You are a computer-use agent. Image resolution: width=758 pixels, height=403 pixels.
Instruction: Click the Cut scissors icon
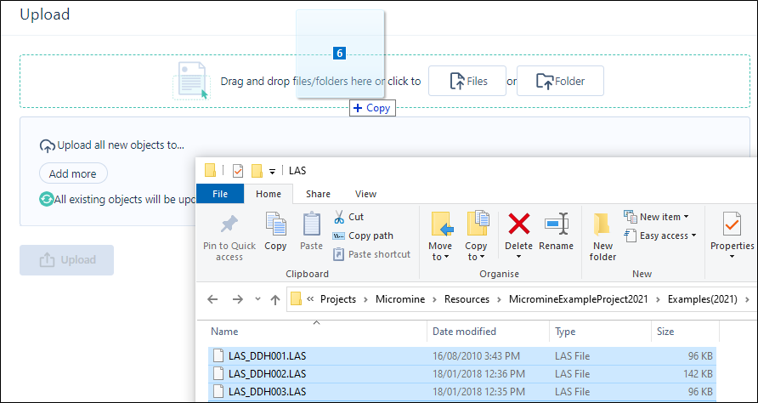click(339, 217)
